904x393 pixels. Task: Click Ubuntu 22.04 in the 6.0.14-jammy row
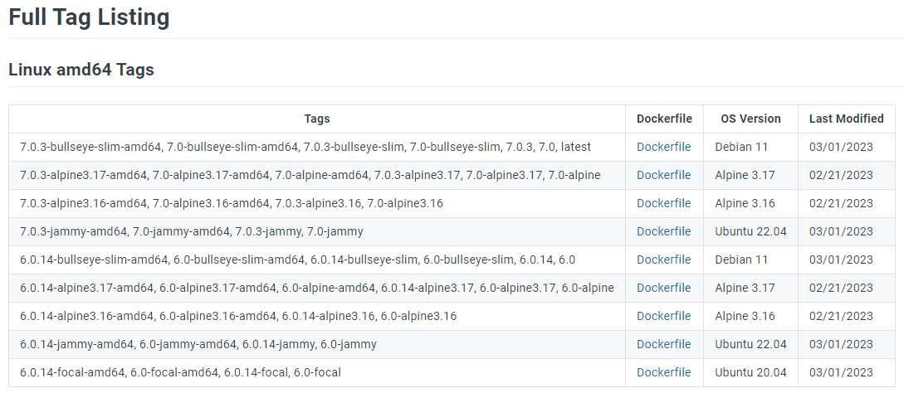tap(750, 344)
